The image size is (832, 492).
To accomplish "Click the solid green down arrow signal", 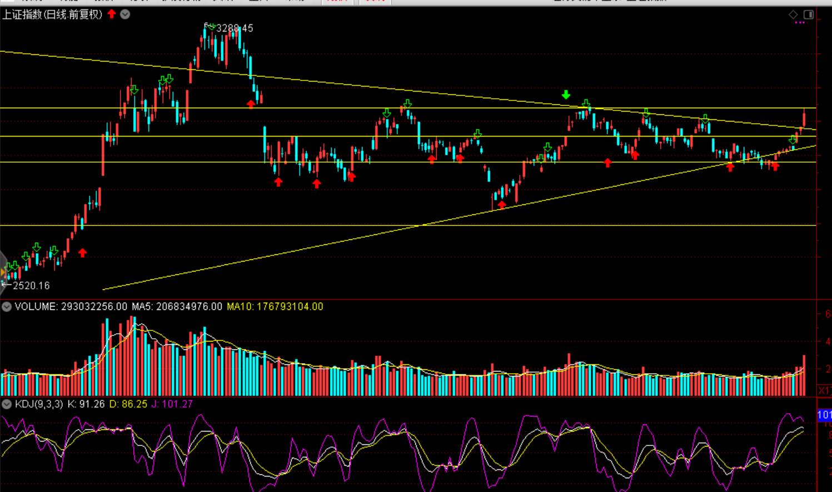I will [566, 95].
